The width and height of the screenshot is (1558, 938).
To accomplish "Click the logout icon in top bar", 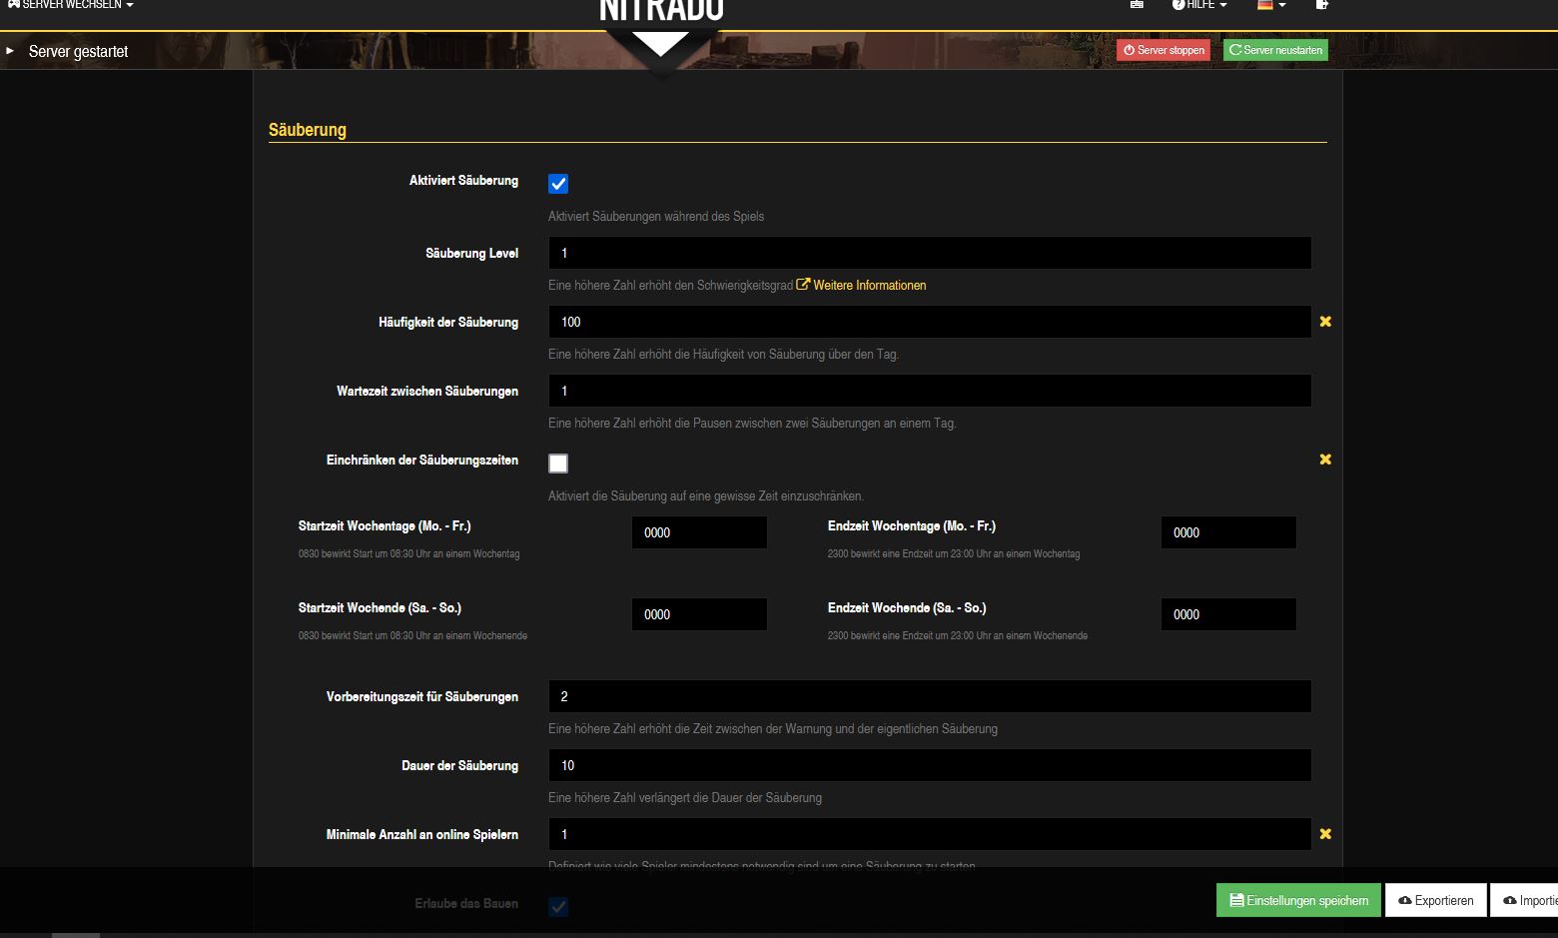I will (x=1321, y=5).
